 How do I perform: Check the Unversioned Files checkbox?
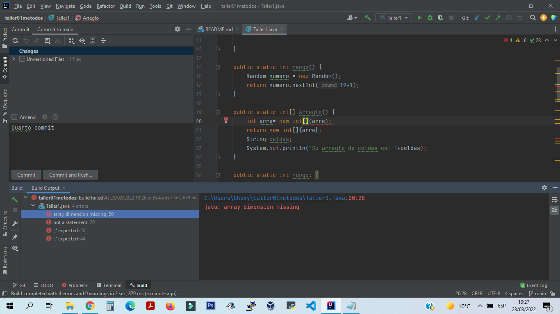coord(22,59)
